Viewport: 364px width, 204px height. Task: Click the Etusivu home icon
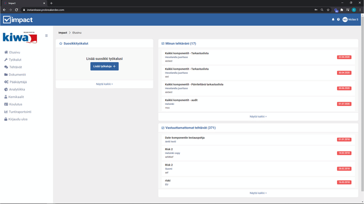6,52
